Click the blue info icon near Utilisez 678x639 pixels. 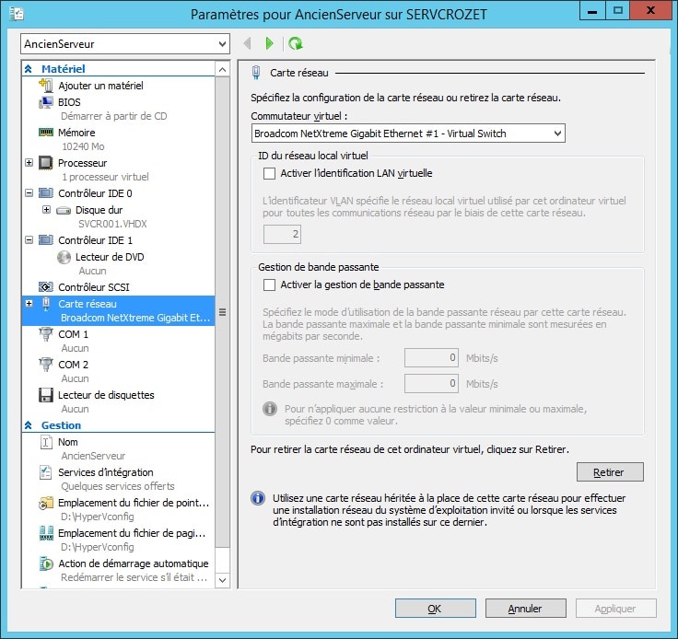tap(258, 498)
